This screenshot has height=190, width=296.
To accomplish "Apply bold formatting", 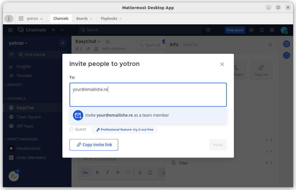I will (x=97, y=173).
